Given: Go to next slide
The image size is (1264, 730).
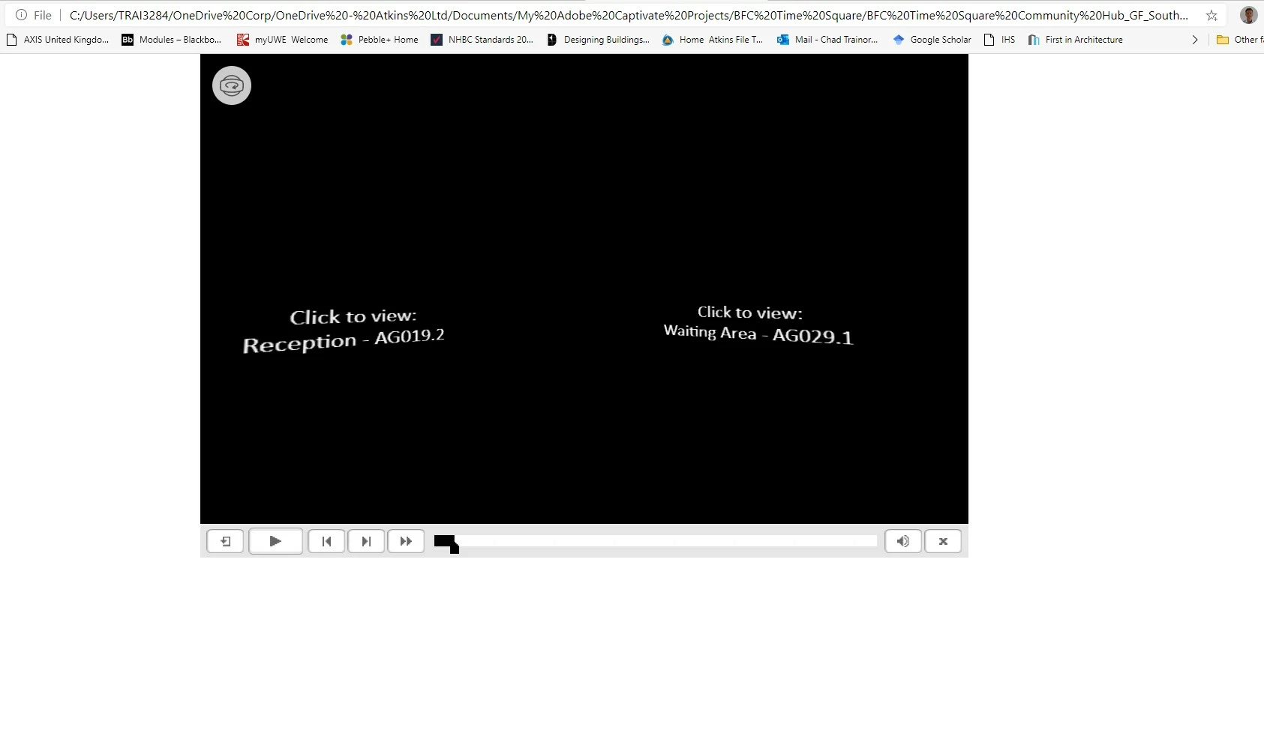Looking at the screenshot, I should [x=366, y=541].
